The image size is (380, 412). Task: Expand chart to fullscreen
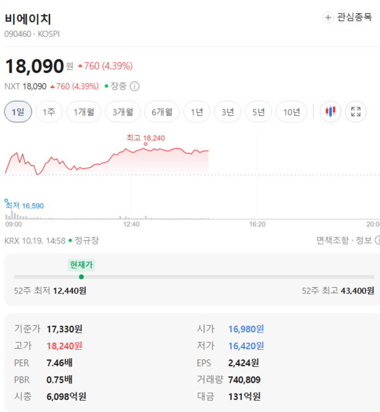click(x=355, y=112)
